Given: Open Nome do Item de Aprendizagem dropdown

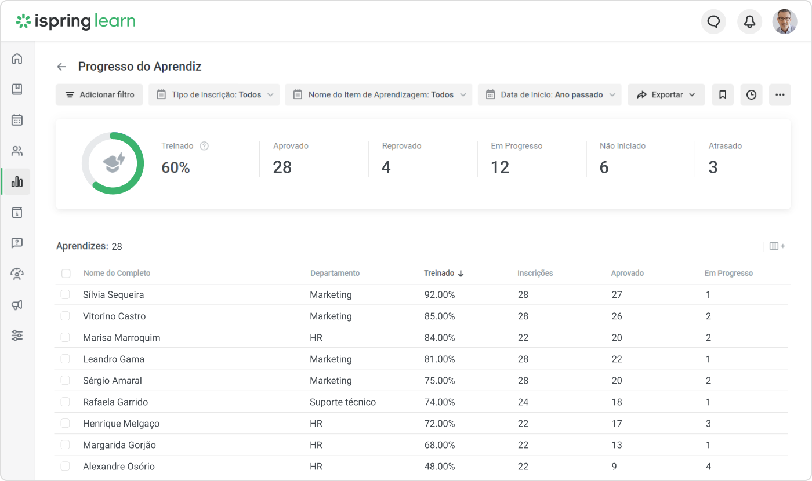Looking at the screenshot, I should tap(379, 94).
